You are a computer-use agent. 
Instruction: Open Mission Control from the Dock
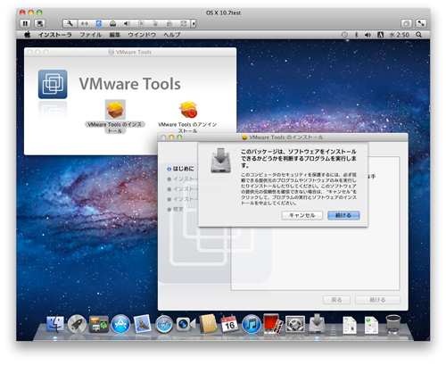pos(99,324)
